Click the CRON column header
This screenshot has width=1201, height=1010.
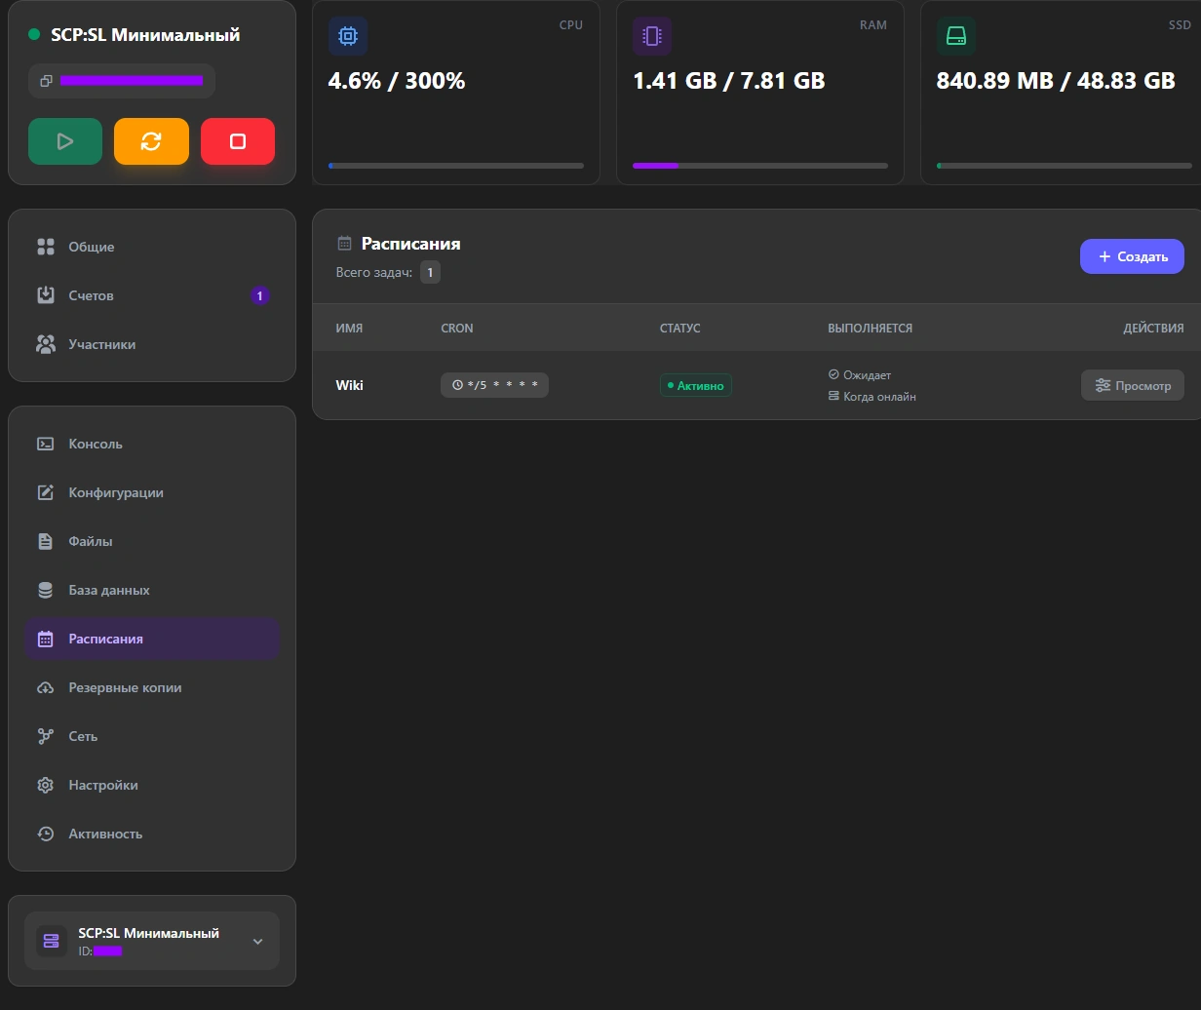457,329
